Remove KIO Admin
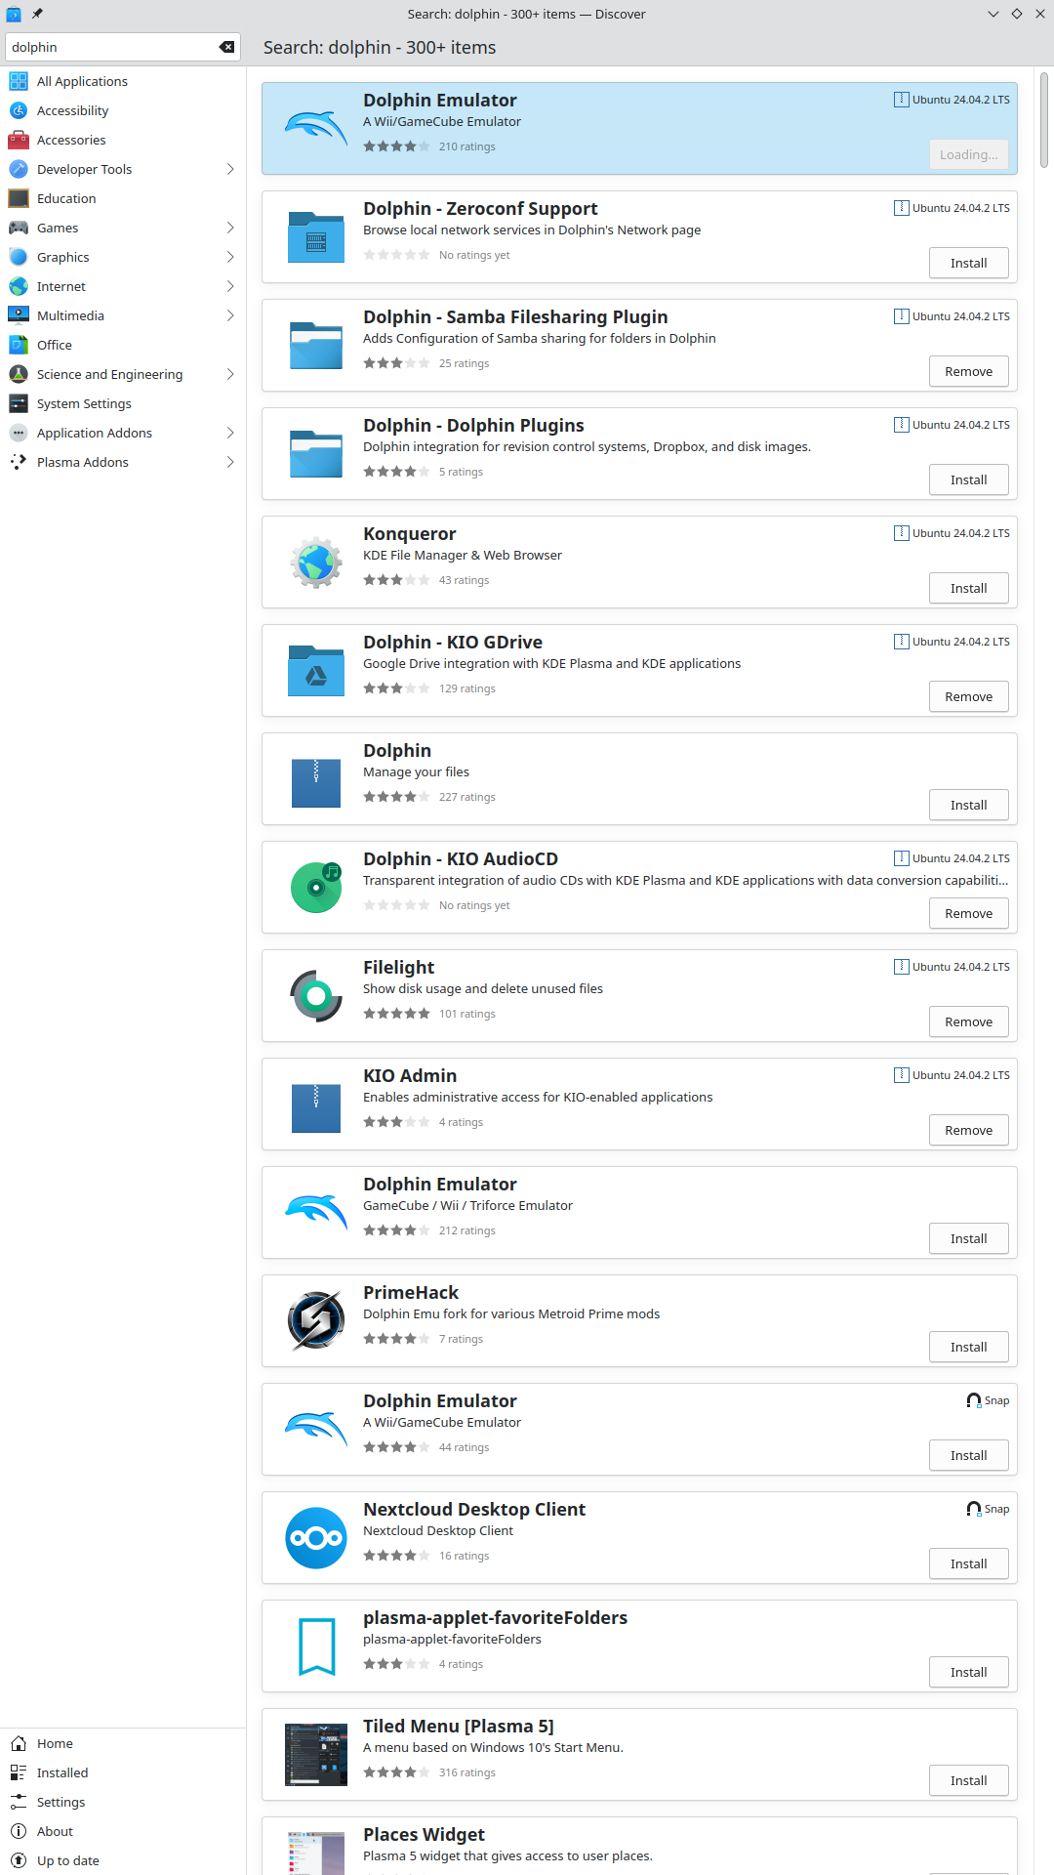The image size is (1054, 1875). pyautogui.click(x=969, y=1130)
